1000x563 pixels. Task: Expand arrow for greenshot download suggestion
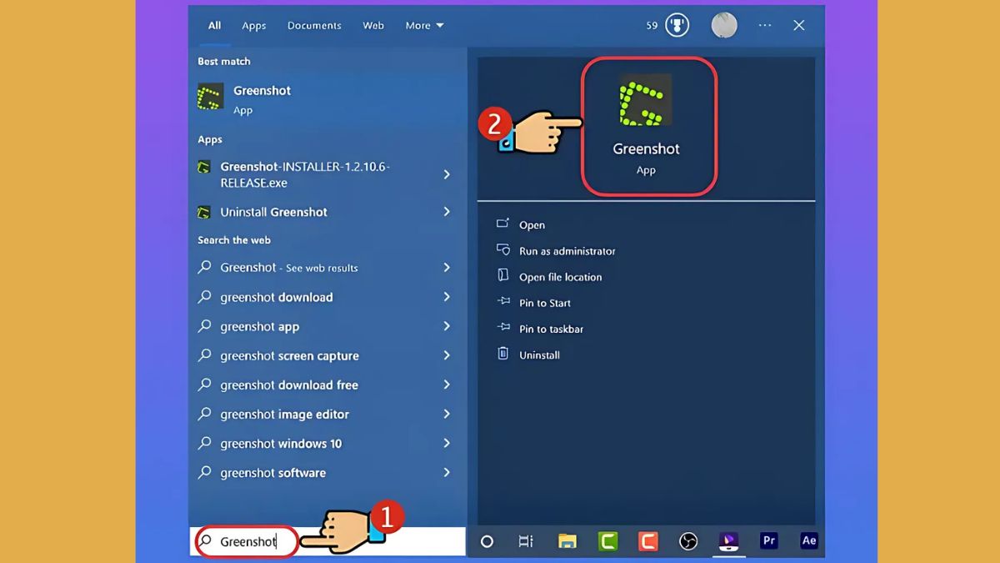click(x=447, y=297)
